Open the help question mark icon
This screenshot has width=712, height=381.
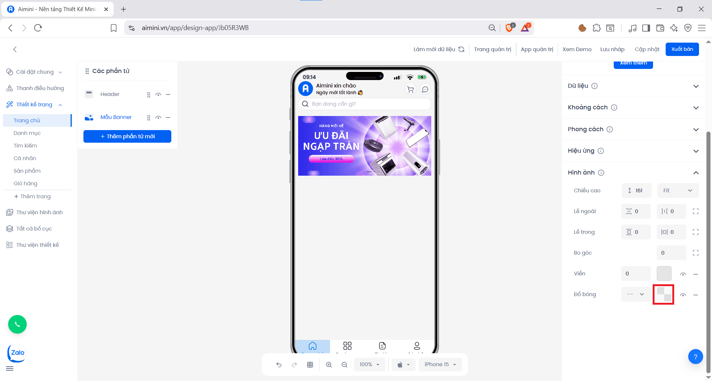(x=696, y=356)
